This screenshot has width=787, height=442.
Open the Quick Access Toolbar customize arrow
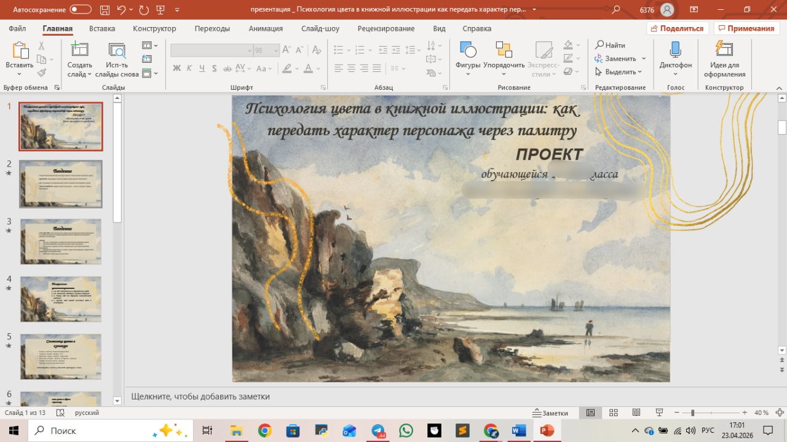click(178, 10)
